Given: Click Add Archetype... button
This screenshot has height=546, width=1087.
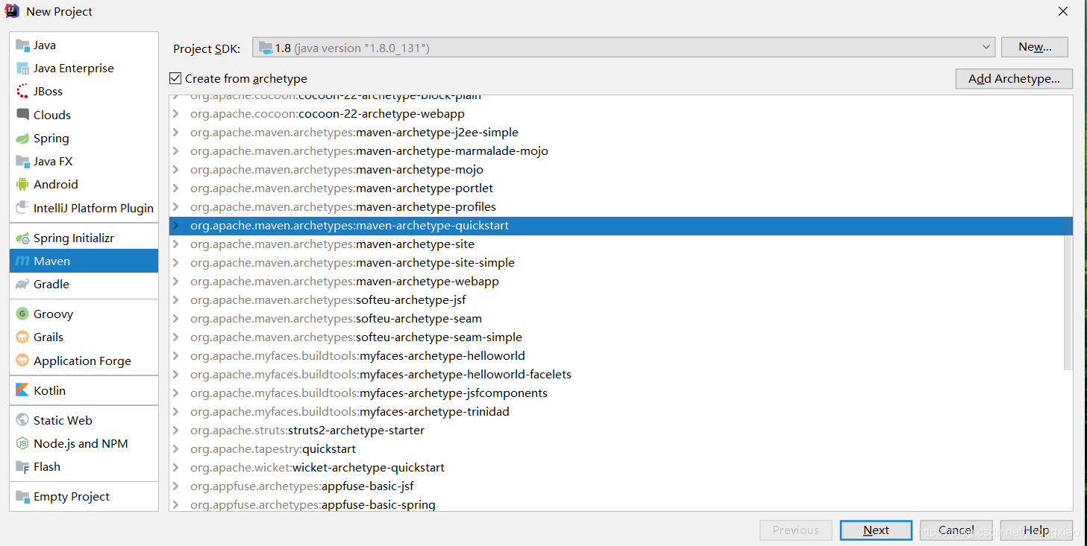Looking at the screenshot, I should pyautogui.click(x=1014, y=78).
